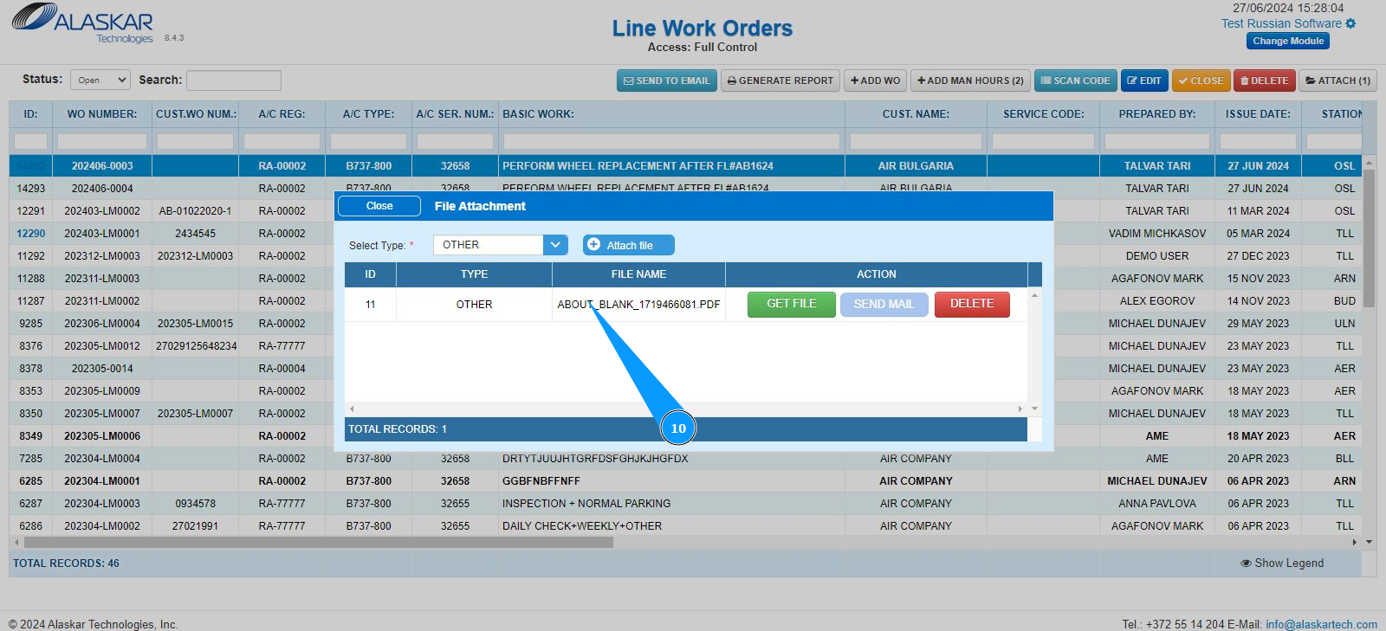Click customer WO number AB-01022020-1
The width and height of the screenshot is (1386, 631).
coord(196,211)
